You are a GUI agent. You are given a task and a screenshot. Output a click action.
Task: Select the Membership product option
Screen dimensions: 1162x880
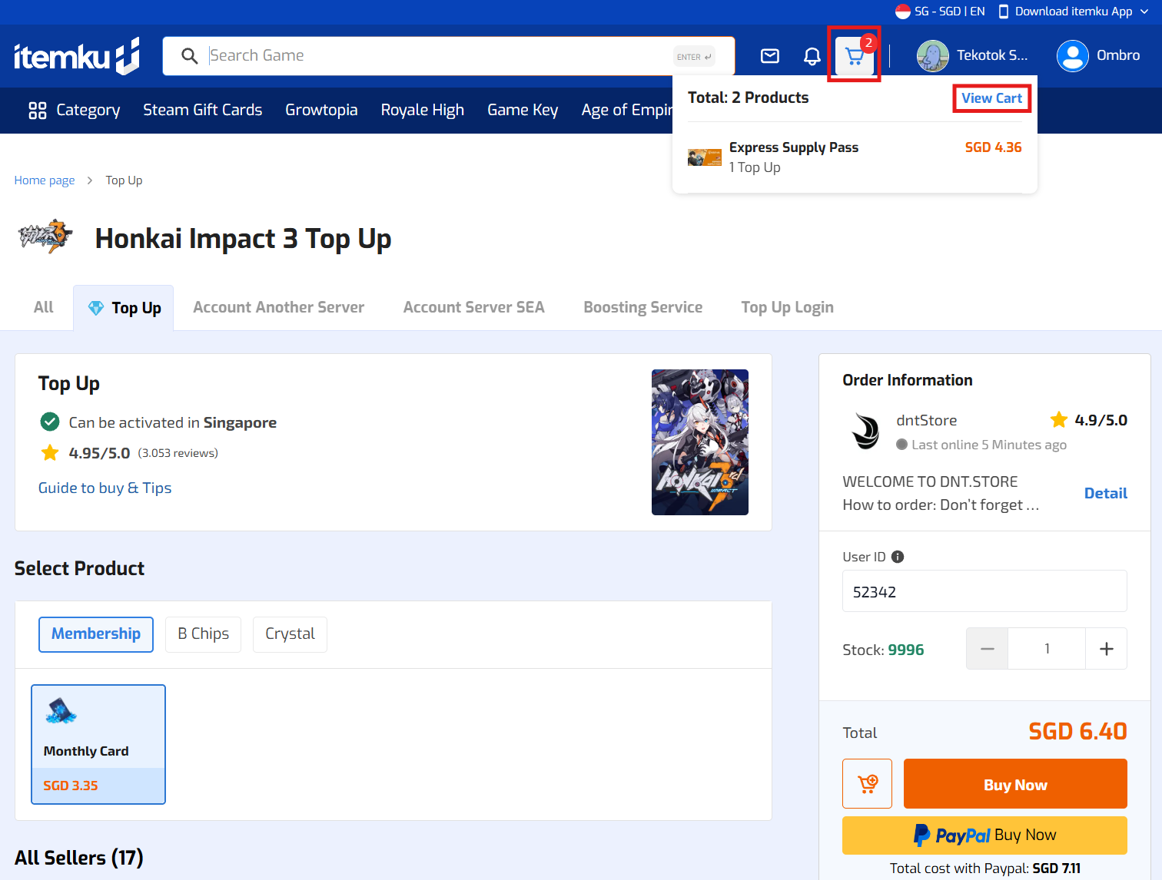click(96, 634)
